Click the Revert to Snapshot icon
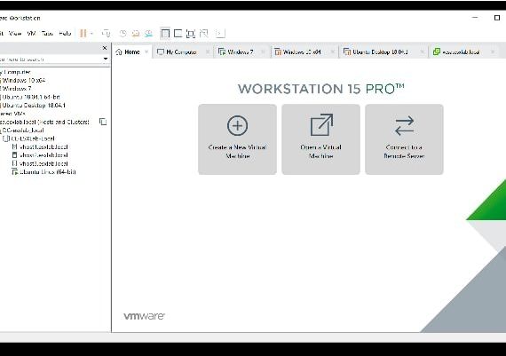This screenshot has width=506, height=356. (136, 33)
